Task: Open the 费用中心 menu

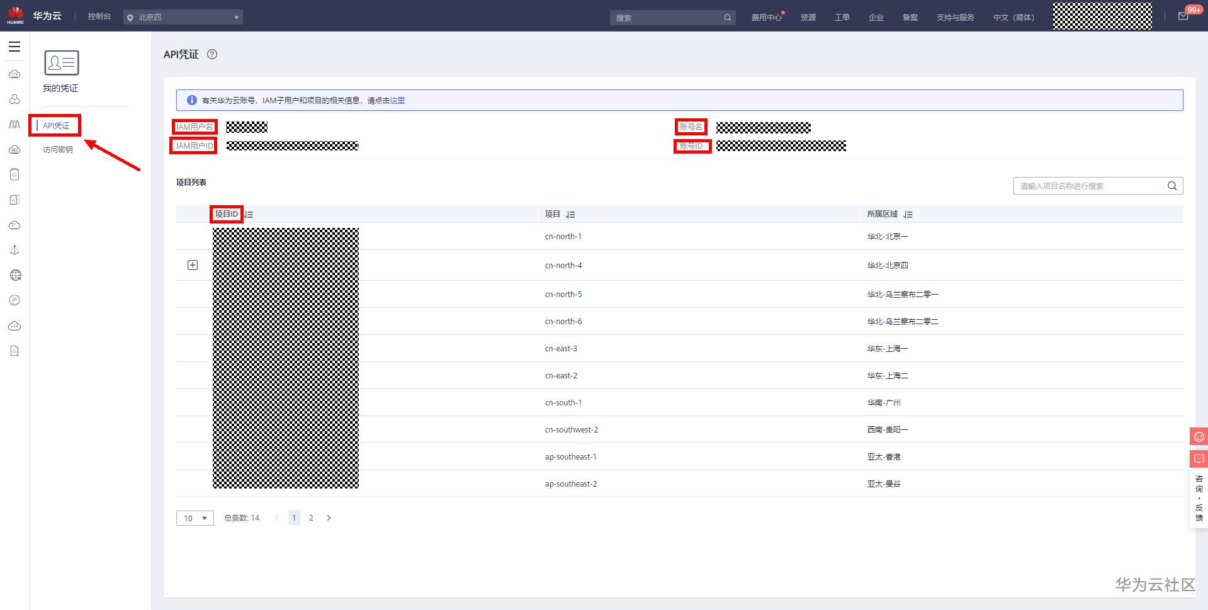Action: coord(766,18)
